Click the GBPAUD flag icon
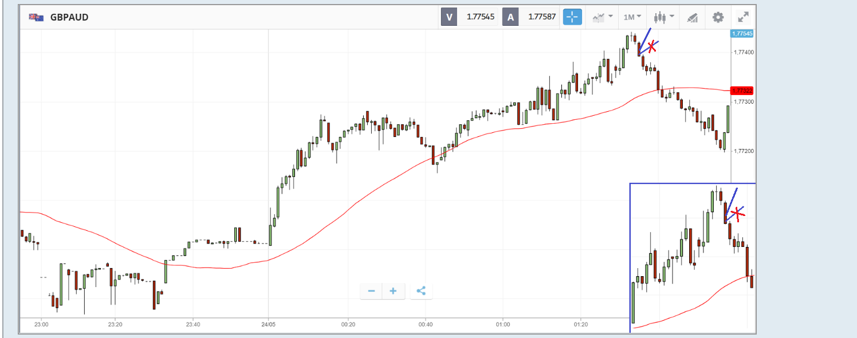857x338 pixels. pyautogui.click(x=35, y=17)
